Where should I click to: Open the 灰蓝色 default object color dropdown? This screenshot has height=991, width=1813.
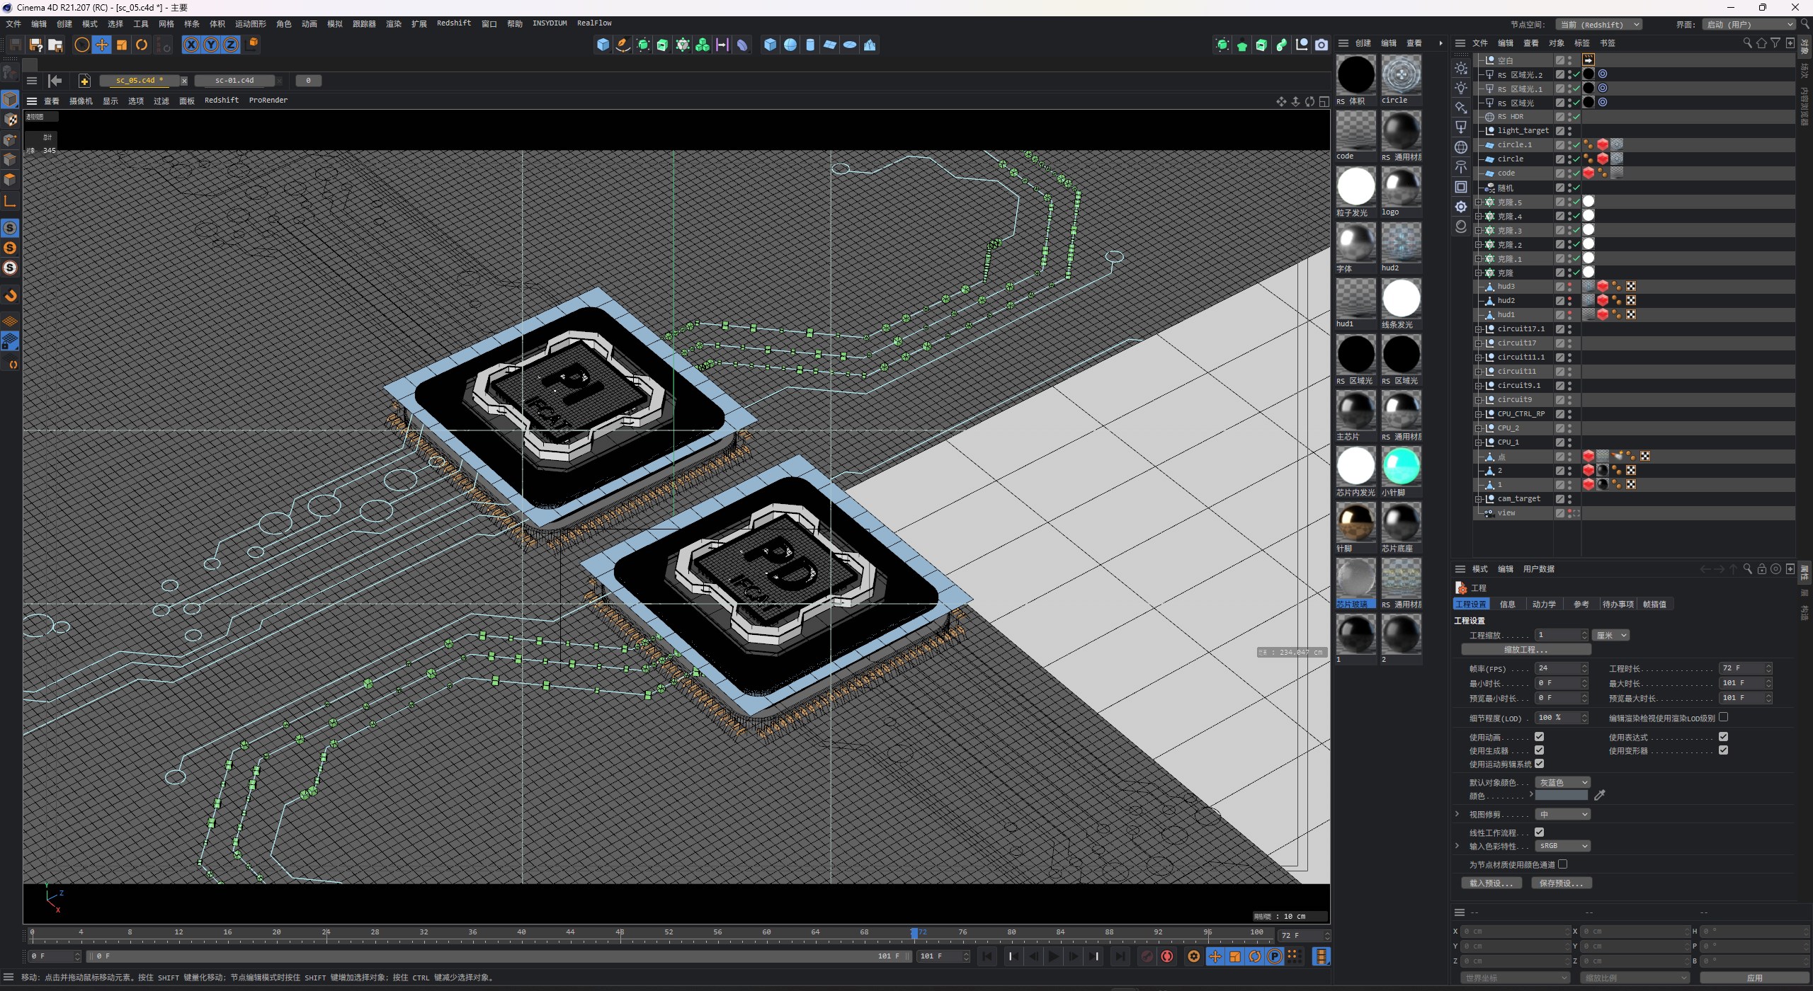coord(1563,782)
